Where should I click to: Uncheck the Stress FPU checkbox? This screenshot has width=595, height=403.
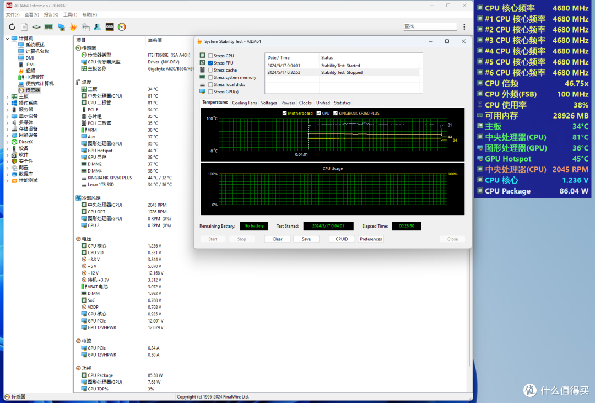click(x=210, y=63)
